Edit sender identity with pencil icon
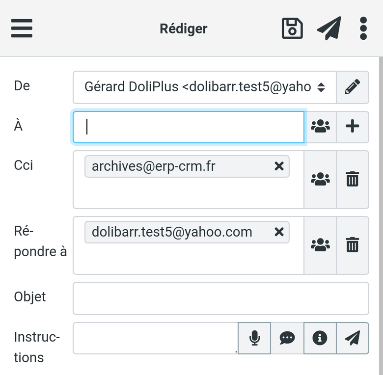383x375 pixels. pyautogui.click(x=353, y=87)
